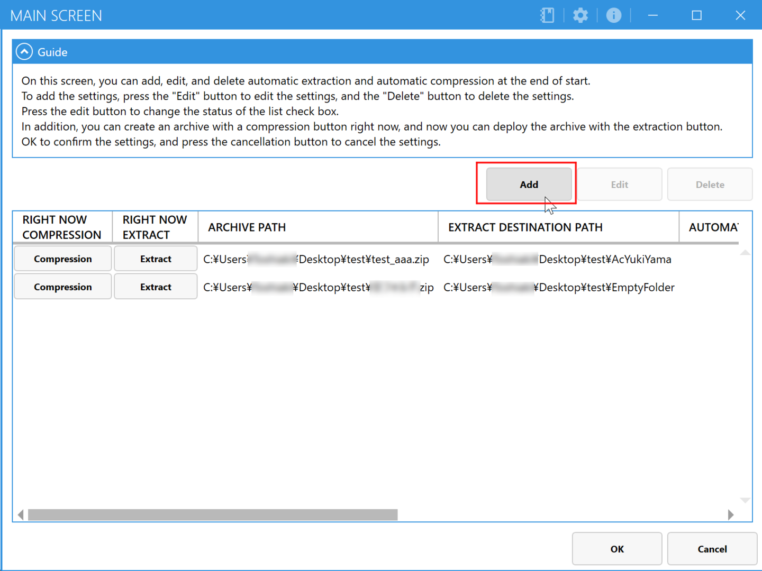The width and height of the screenshot is (762, 571).
Task: Open settings via the gear icon
Action: 580,15
